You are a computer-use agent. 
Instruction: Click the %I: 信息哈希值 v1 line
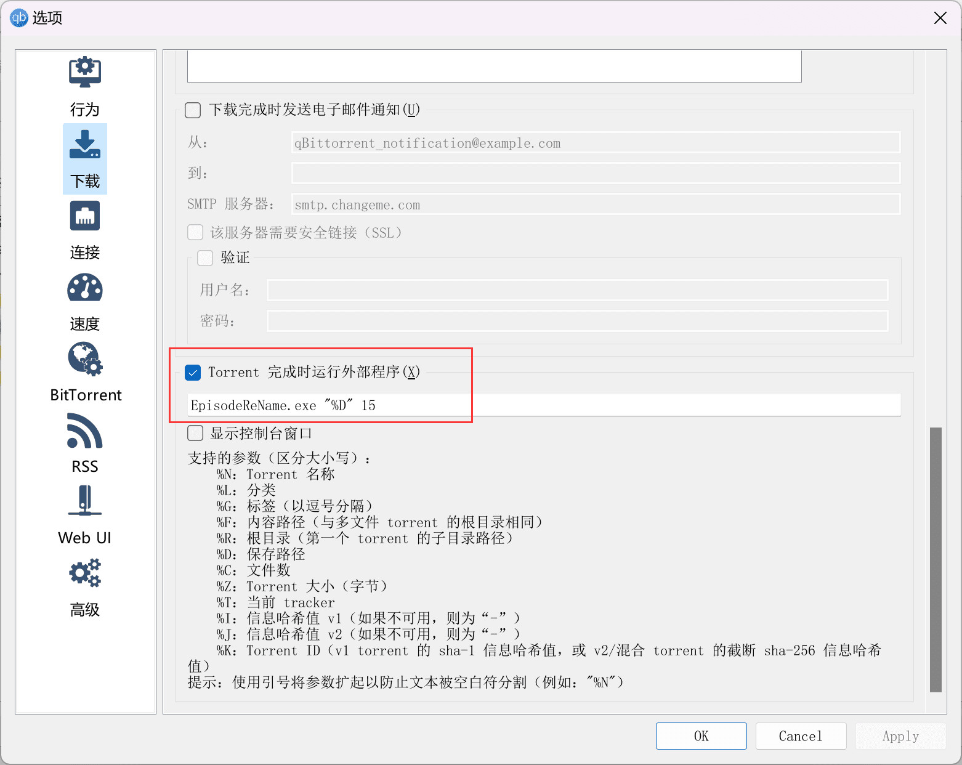pos(370,618)
